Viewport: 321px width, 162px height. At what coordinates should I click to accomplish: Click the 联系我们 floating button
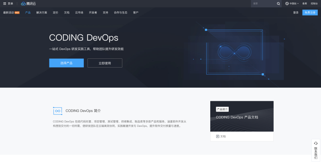coord(316,150)
